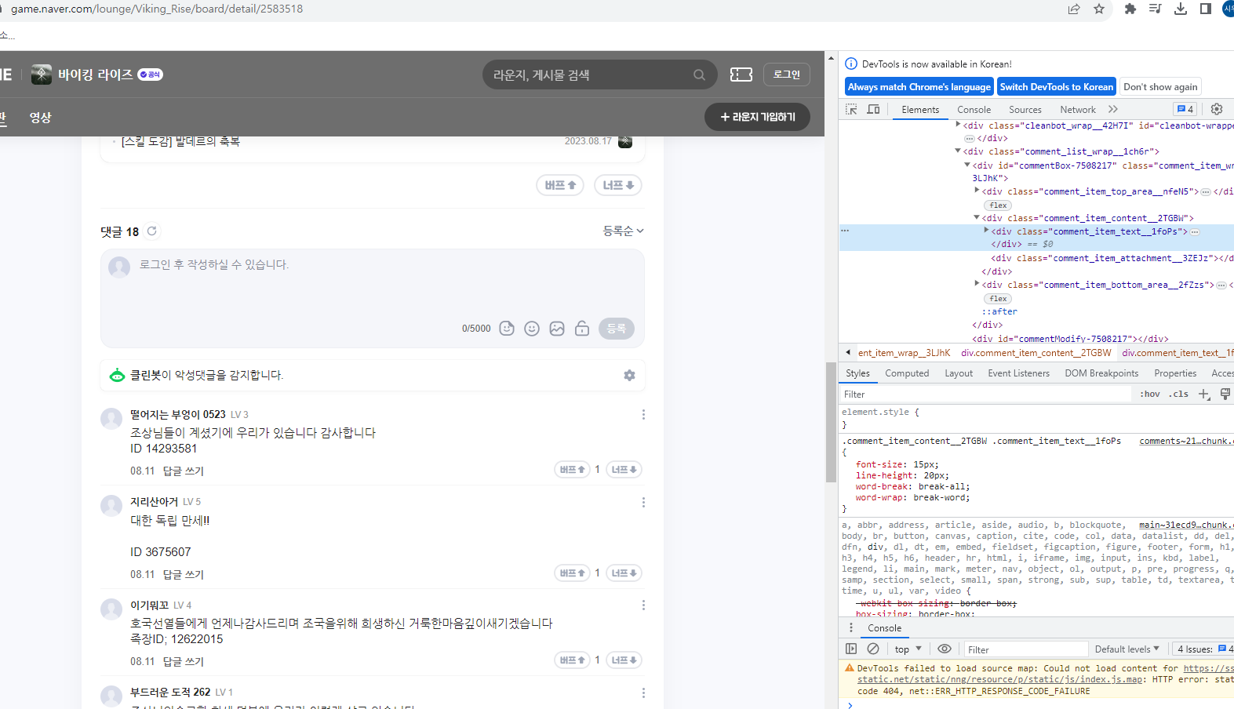Click the image attachment icon in comment box
The width and height of the screenshot is (1234, 709).
click(x=557, y=329)
